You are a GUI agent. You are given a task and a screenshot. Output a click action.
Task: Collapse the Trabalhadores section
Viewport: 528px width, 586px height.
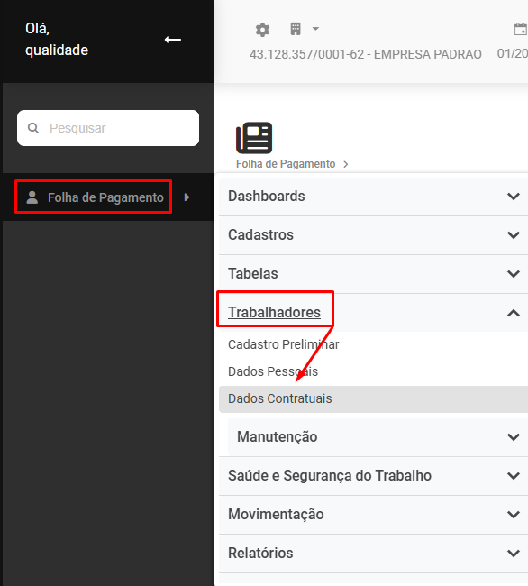click(x=373, y=313)
